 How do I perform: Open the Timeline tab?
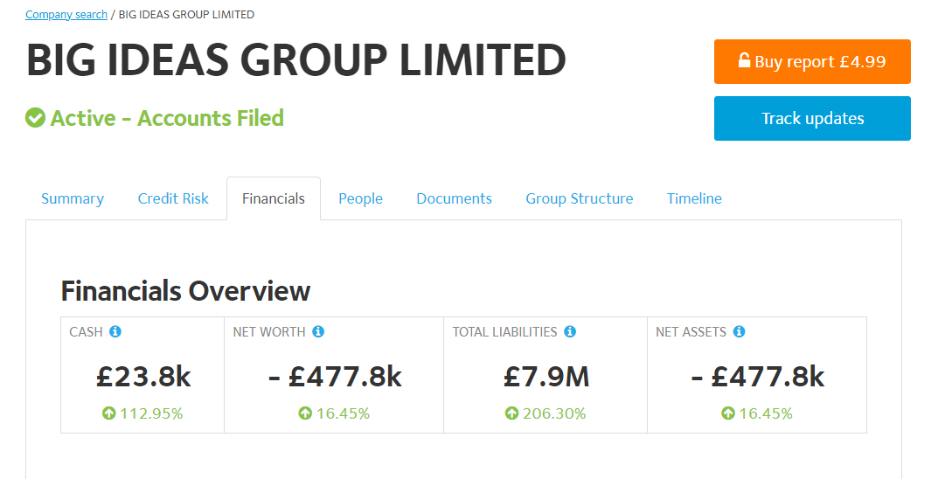pos(694,198)
